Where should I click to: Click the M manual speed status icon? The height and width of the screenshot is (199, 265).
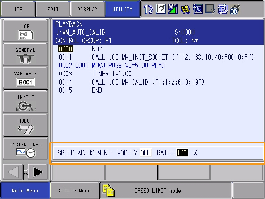pos(173,9)
